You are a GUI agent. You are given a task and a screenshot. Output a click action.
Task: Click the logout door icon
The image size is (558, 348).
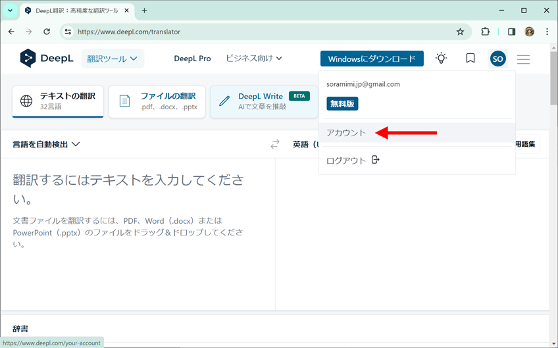coord(376,160)
